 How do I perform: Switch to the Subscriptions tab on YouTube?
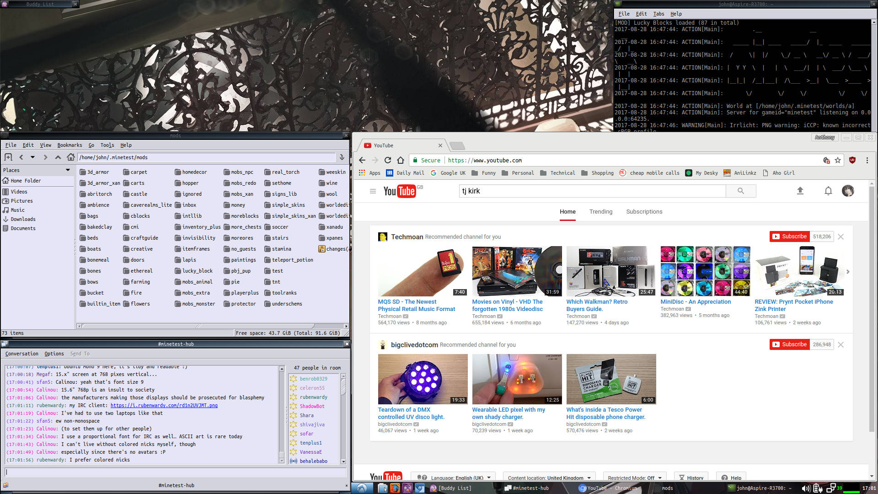click(644, 211)
